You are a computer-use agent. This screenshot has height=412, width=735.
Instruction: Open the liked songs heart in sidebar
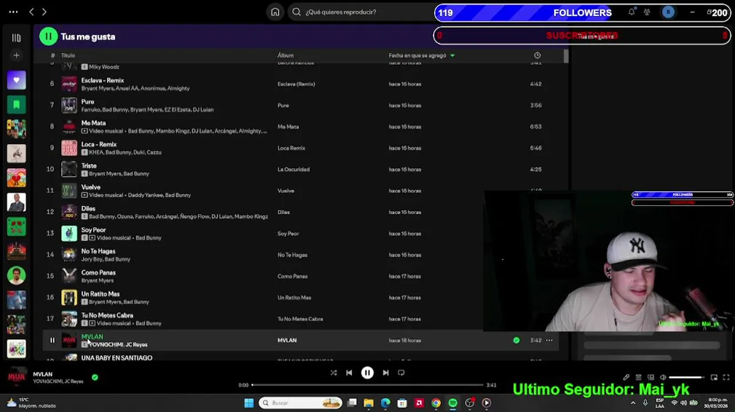click(x=16, y=80)
